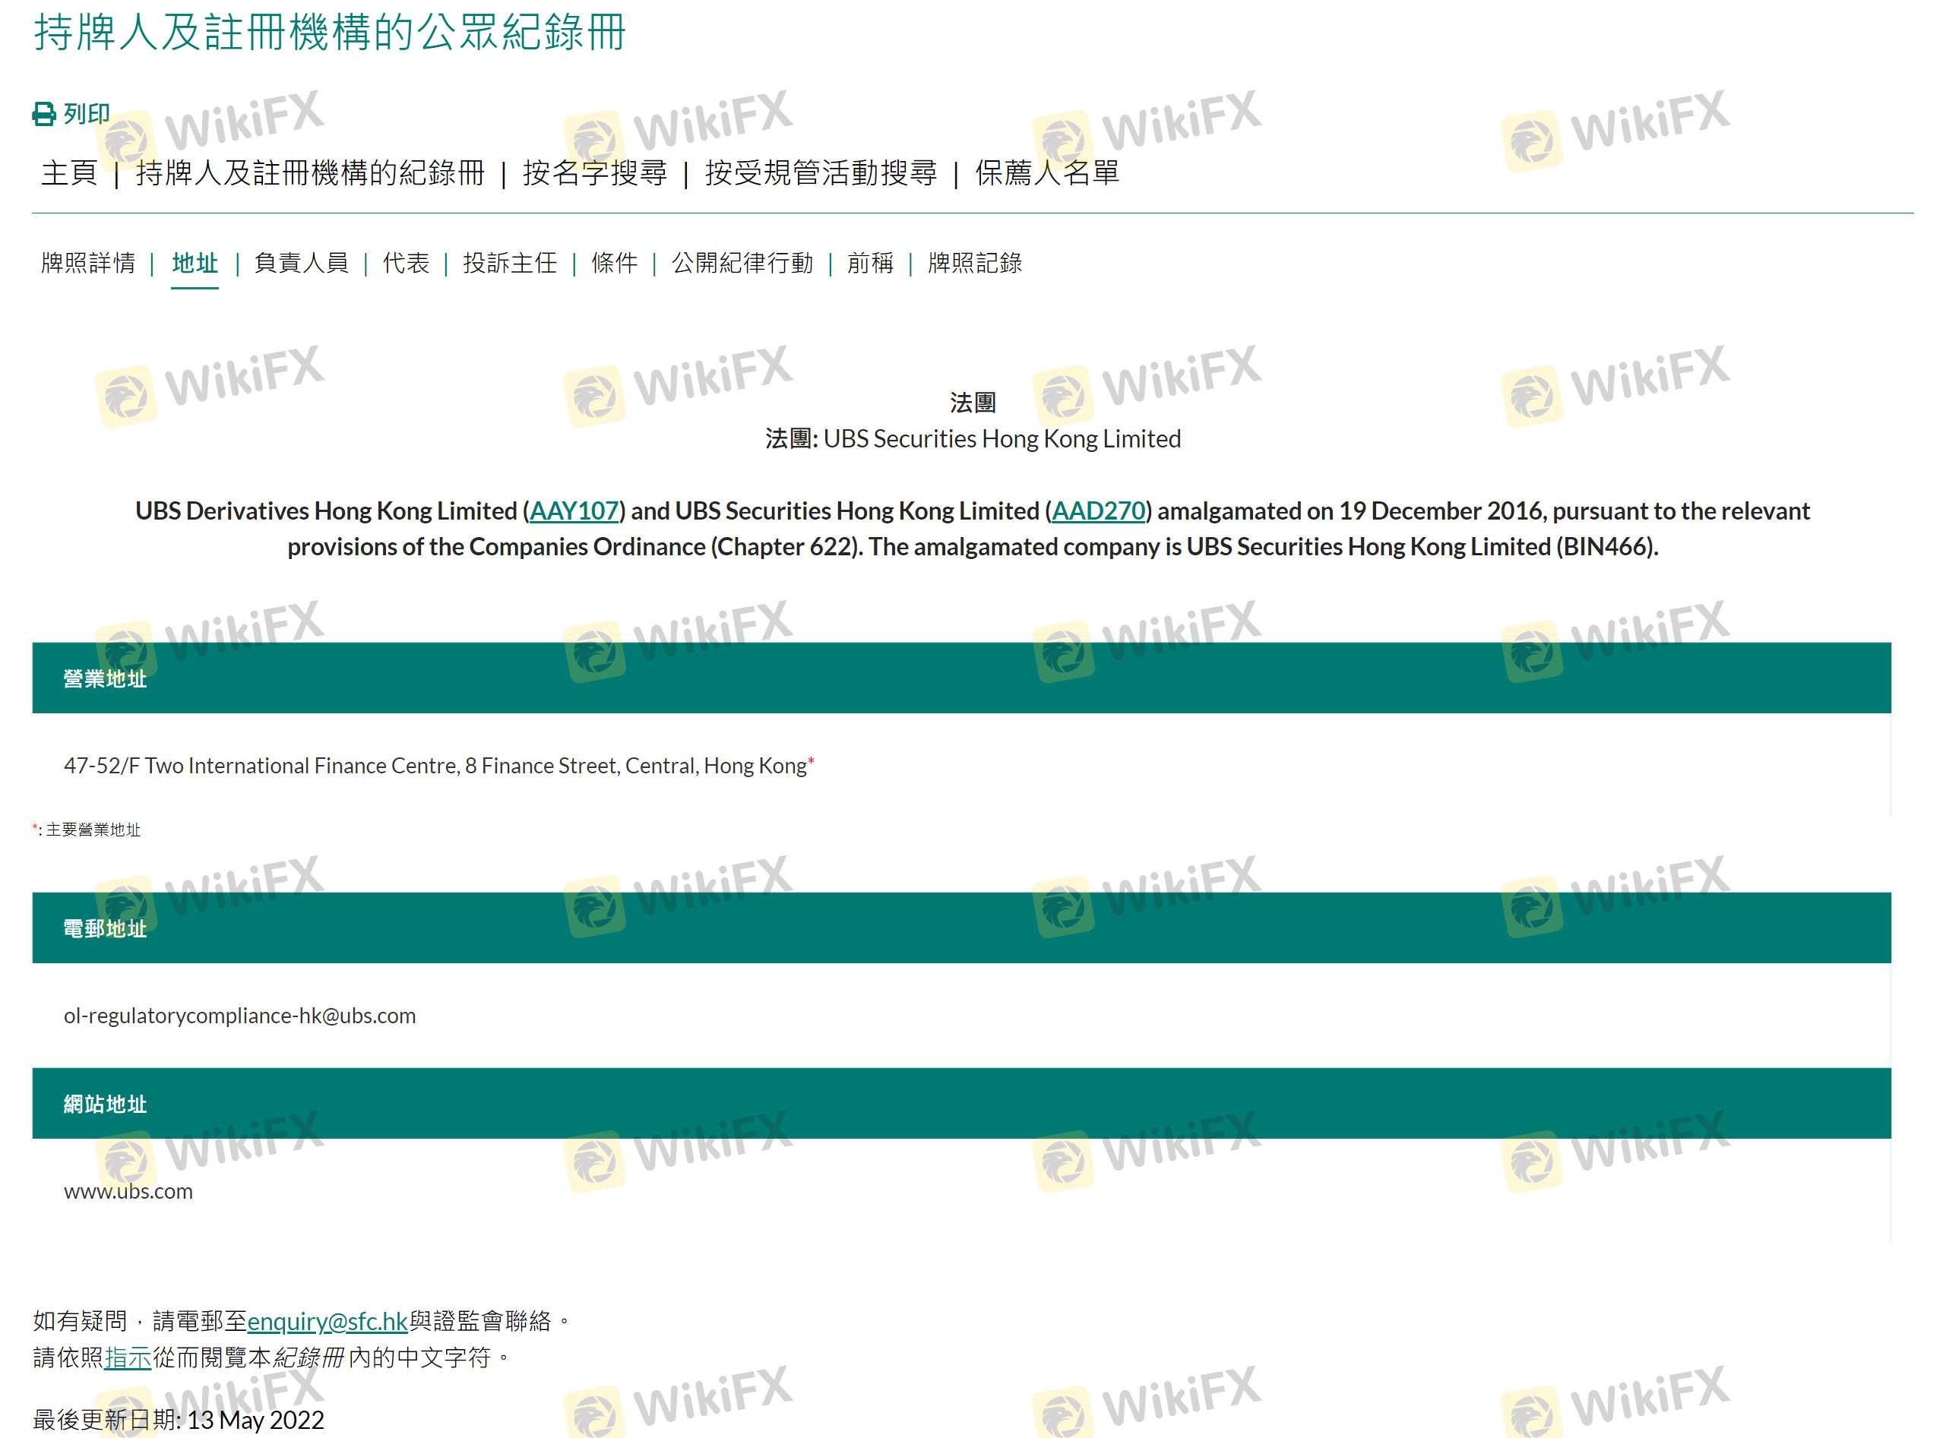Select the 地址 tab
Viewport: 1946px width, 1438px height.
pos(195,262)
